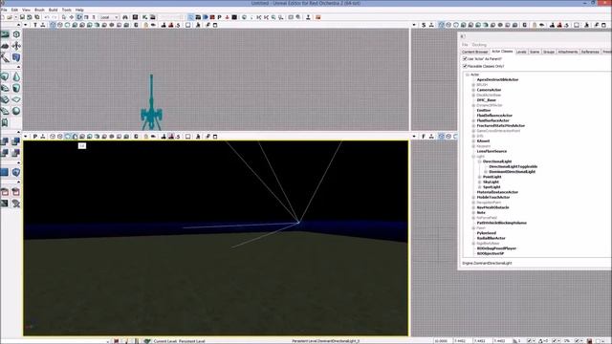Select SkyLight in the class tree
This screenshot has height=344, width=612.
(x=491, y=182)
